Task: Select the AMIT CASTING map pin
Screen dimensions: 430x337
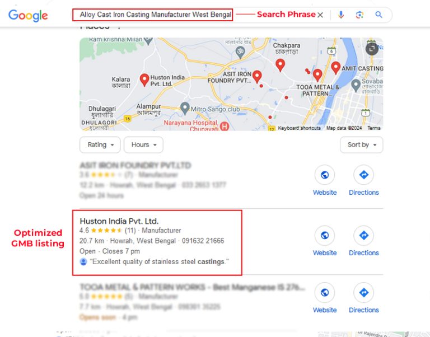Action: coord(336,68)
